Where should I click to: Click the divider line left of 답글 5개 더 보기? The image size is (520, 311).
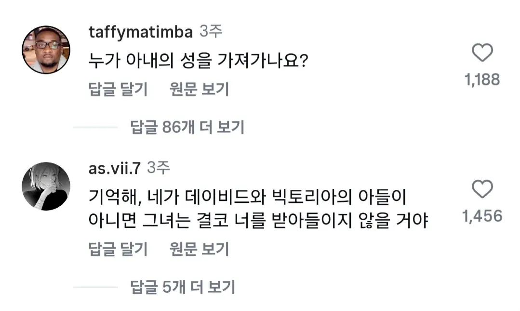95,287
